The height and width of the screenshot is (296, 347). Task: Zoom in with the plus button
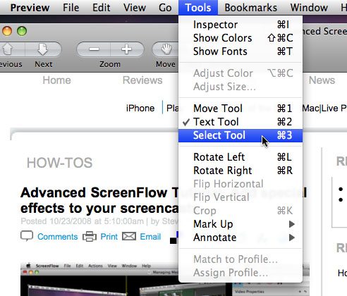(127, 49)
